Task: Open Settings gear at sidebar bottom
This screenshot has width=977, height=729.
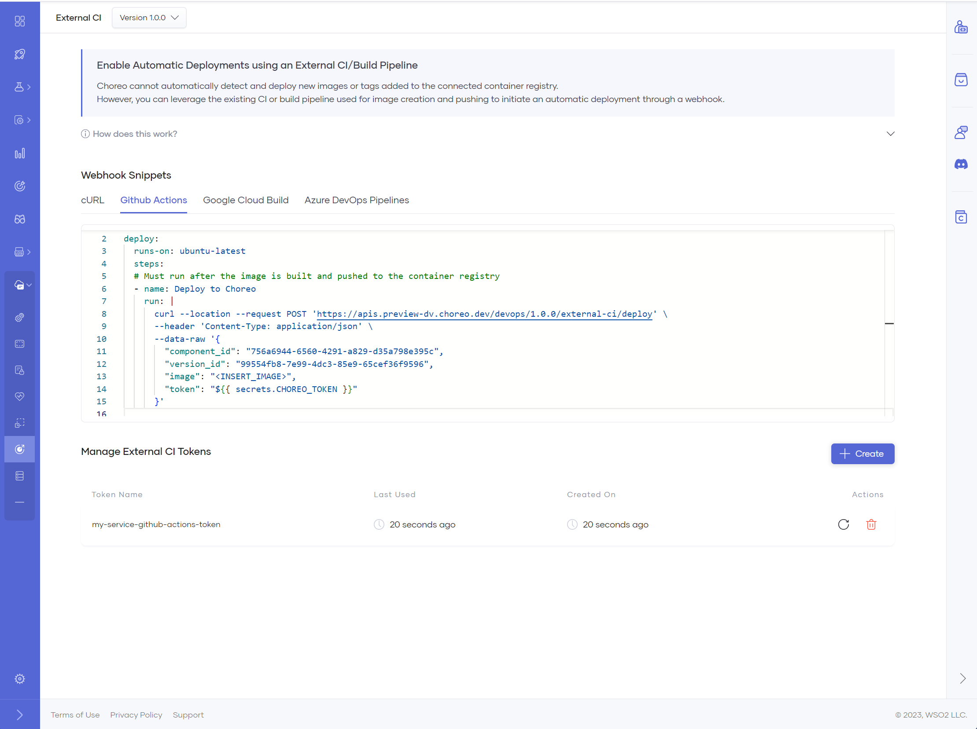Action: click(20, 679)
